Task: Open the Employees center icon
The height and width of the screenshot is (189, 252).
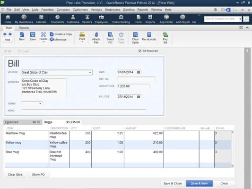Action: click(x=101, y=19)
